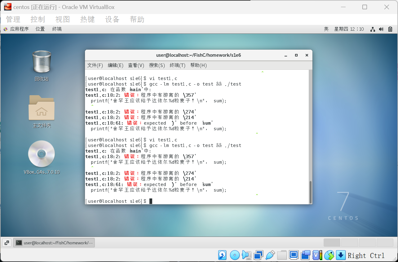Click the network adapter indicator
Viewport: 398px width, 262px height.
[258, 255]
